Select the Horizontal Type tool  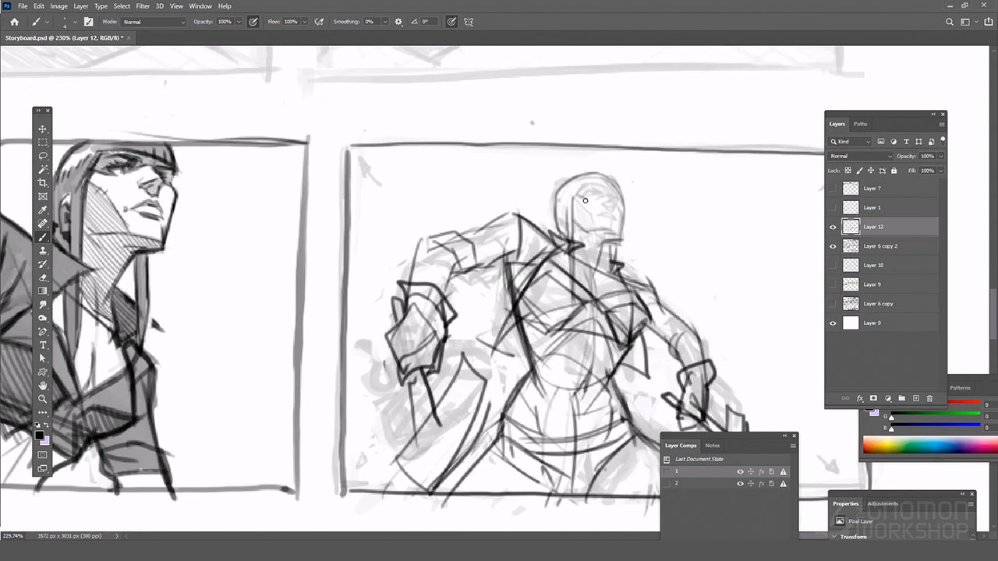[x=43, y=345]
